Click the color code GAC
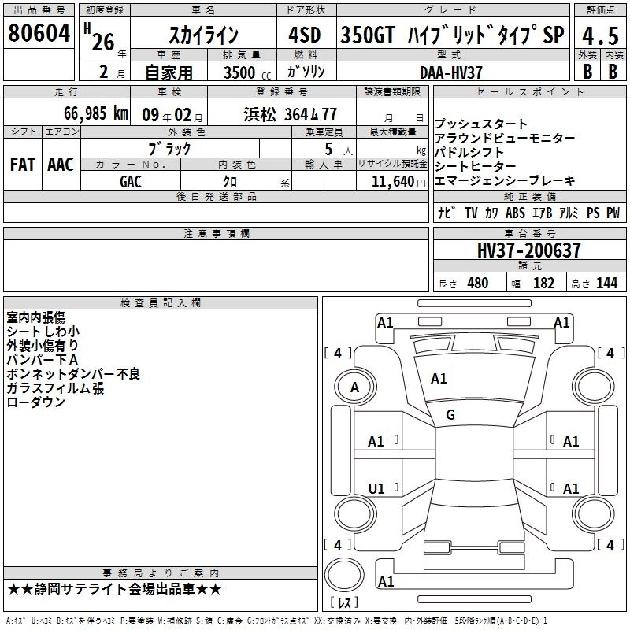 [x=131, y=181]
